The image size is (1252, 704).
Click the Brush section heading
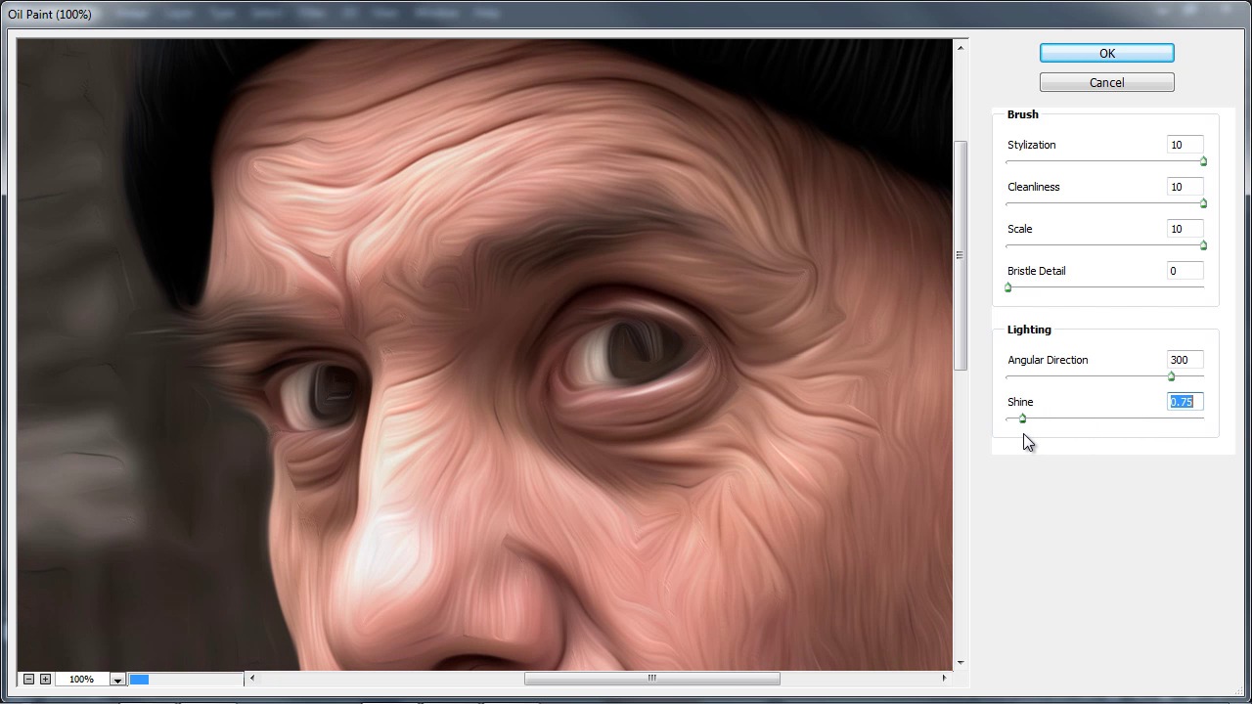[1022, 114]
